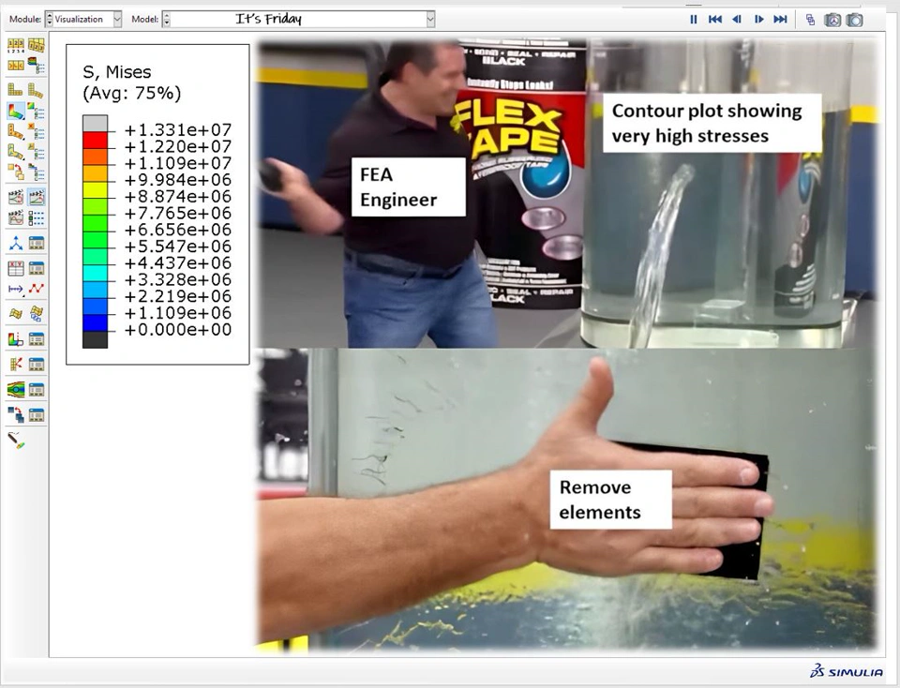Toggle the highlighted Animate: Time History icon
900x688 pixels.
pos(37,197)
